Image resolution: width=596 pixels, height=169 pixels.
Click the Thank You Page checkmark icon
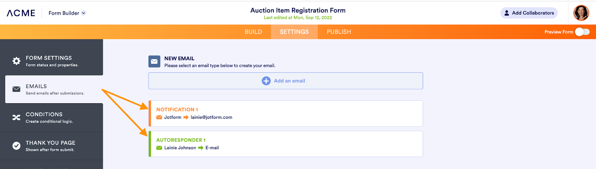[16, 146]
